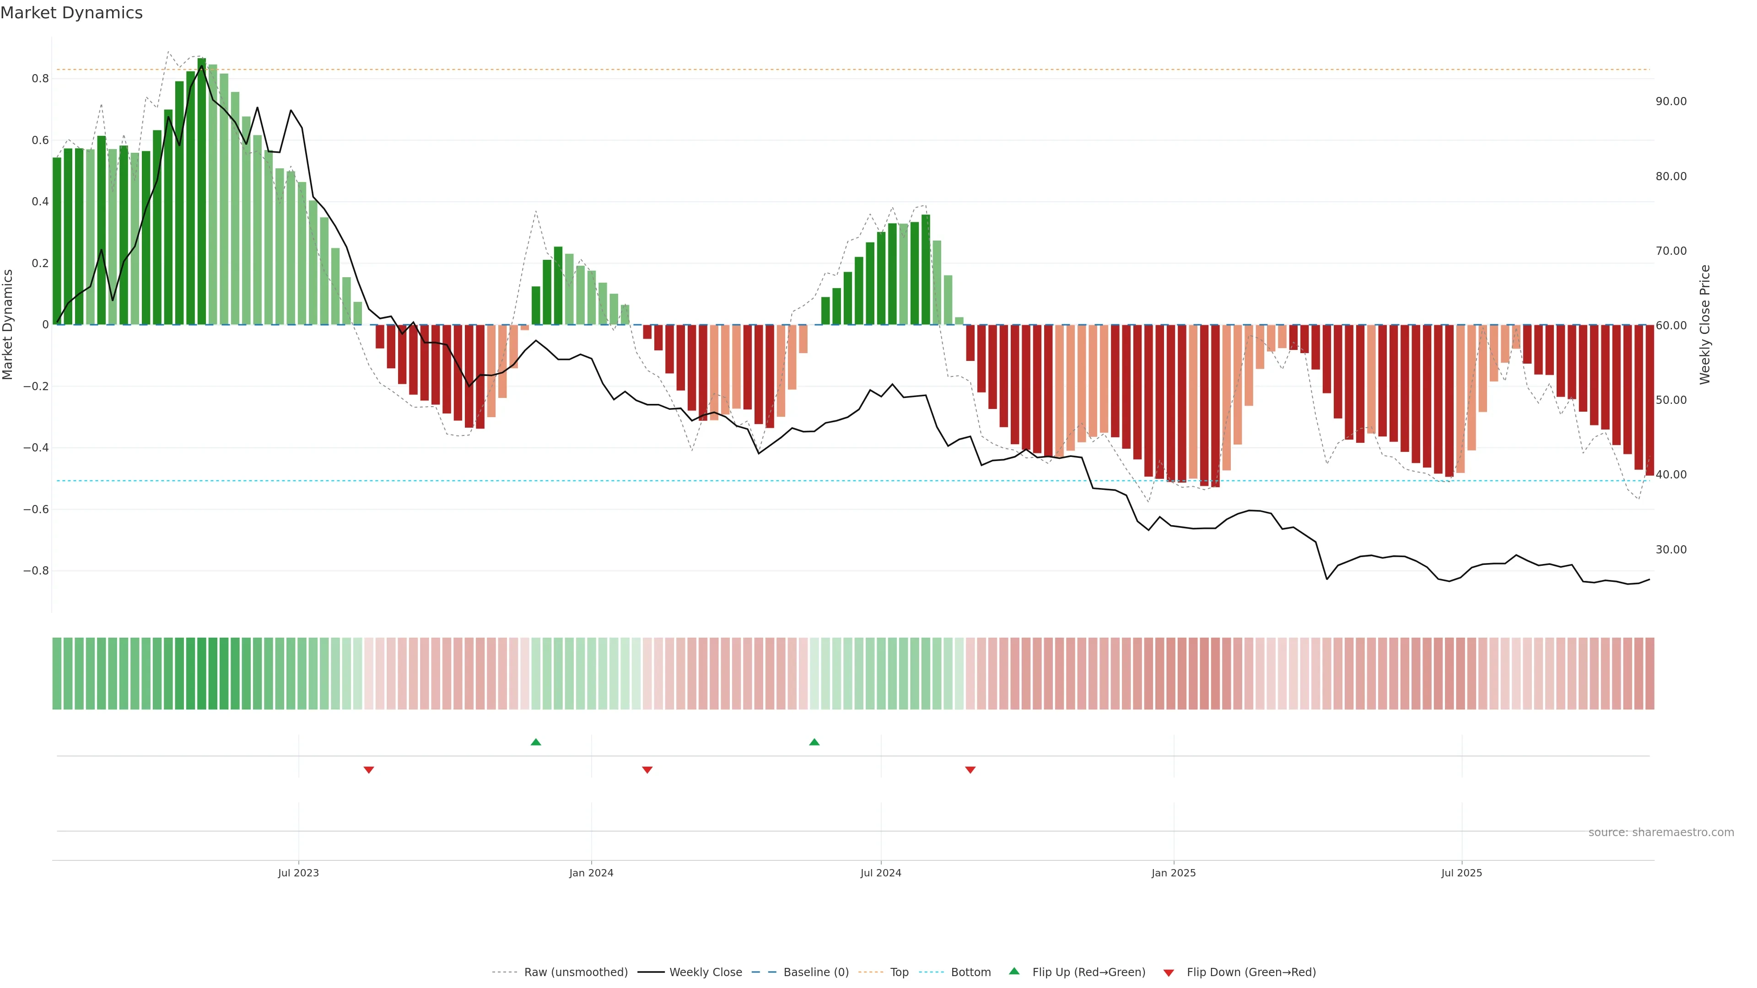Click the red flip-down marker after Jul 2024
The height and width of the screenshot is (988, 1757).
[x=970, y=770]
